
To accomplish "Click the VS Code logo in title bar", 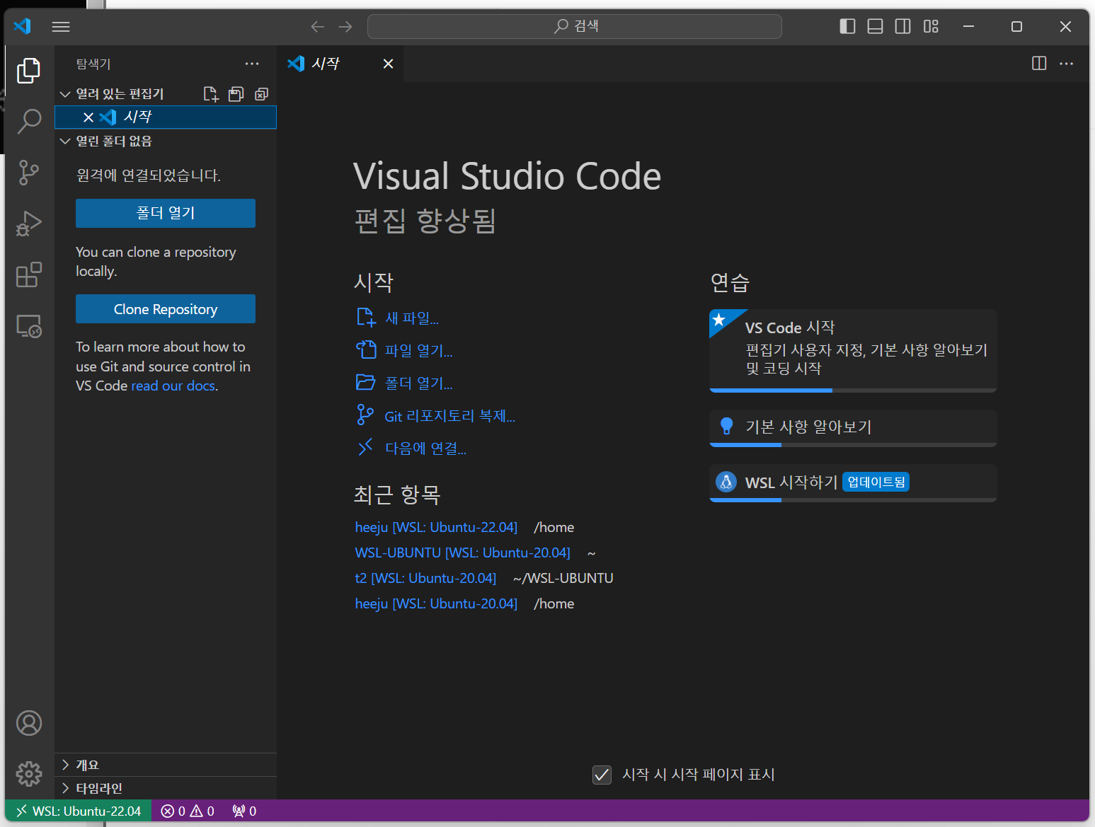I will pos(23,26).
